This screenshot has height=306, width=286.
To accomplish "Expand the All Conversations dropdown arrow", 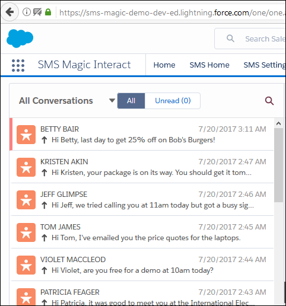I will pos(112,101).
